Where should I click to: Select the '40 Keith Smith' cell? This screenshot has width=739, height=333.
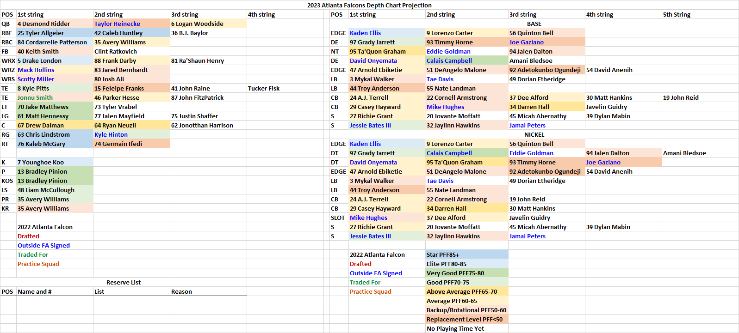tap(55, 51)
